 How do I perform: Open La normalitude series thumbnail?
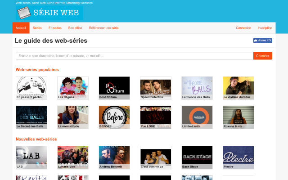(x=73, y=117)
